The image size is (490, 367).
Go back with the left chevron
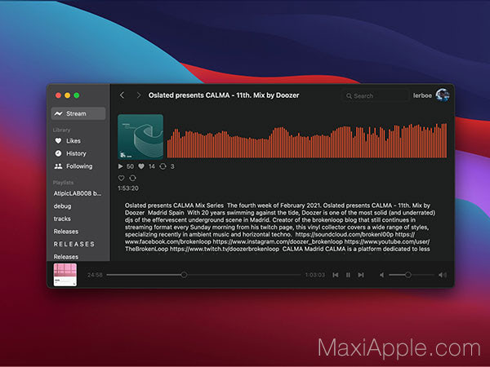122,95
